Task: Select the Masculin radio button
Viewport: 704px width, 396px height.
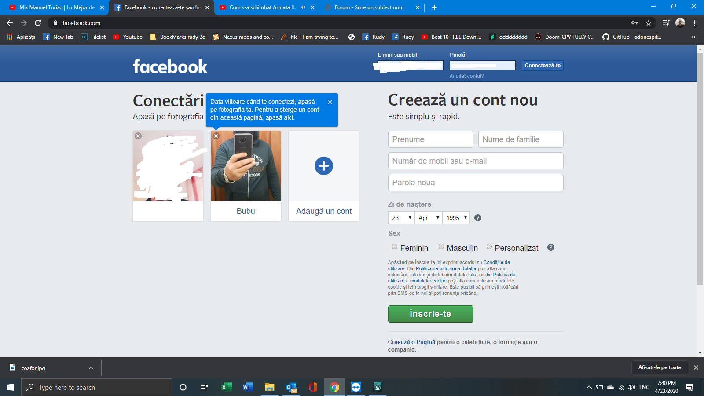Action: pos(441,247)
